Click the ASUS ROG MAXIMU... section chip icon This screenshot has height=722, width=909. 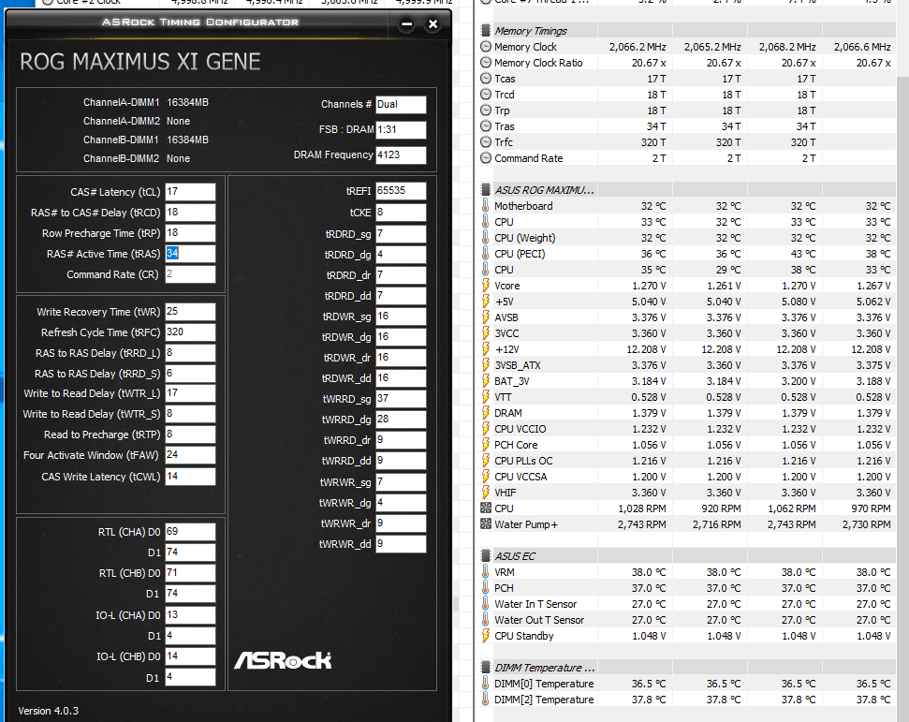coord(486,190)
